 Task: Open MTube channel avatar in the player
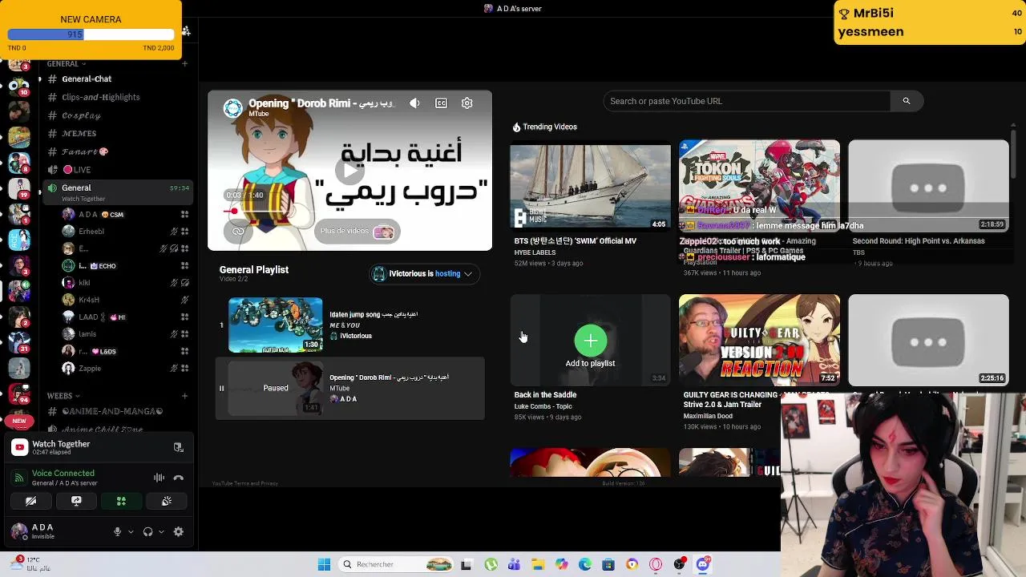232,109
